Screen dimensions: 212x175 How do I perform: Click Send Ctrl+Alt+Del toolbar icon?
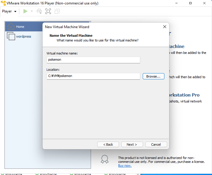coord(39,11)
